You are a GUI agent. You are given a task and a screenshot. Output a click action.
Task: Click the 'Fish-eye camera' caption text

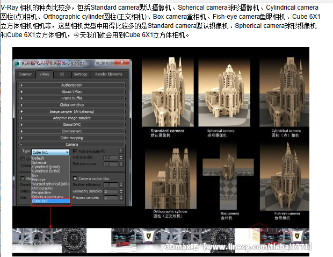click(287, 213)
